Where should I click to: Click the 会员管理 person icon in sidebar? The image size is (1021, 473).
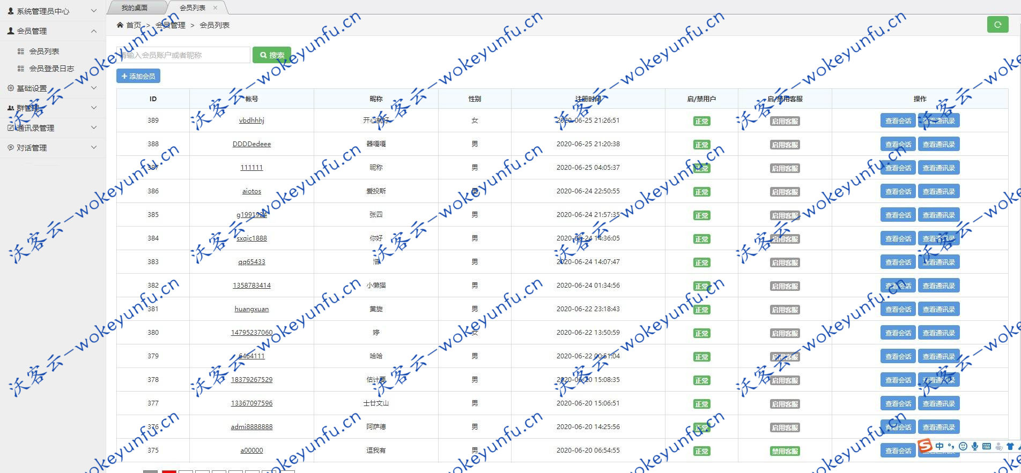coord(10,31)
